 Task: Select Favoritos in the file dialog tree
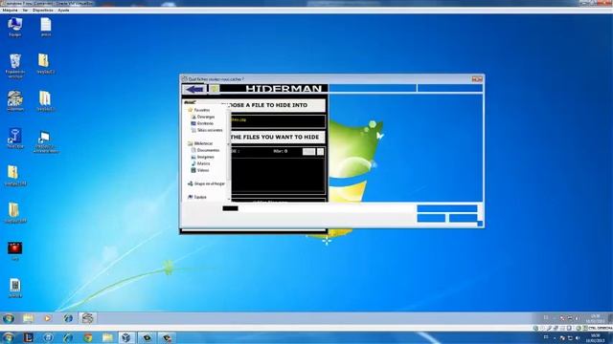pyautogui.click(x=202, y=110)
